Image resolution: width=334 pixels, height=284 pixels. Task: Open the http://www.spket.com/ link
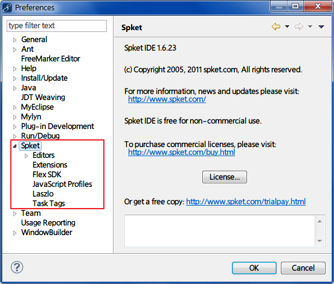[167, 99]
